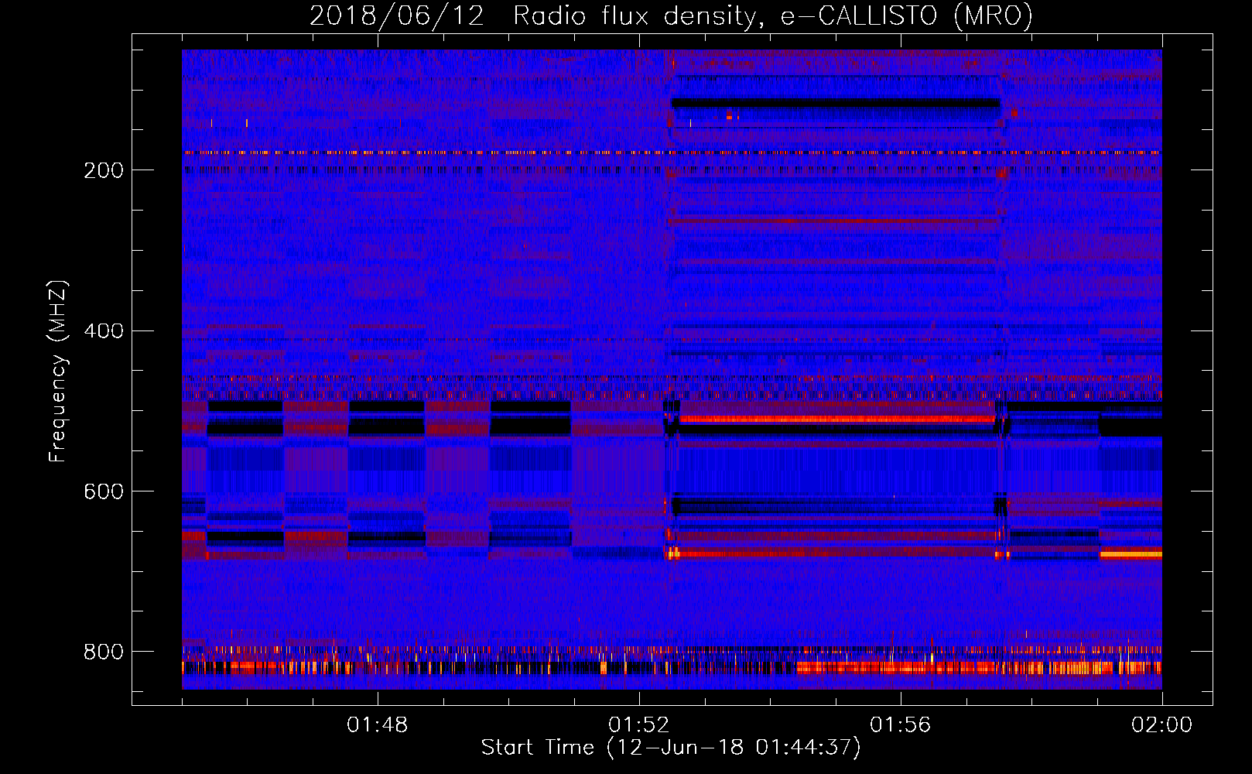Click the 200 frequency tick label
This screenshot has height=774, width=1252.
[104, 170]
